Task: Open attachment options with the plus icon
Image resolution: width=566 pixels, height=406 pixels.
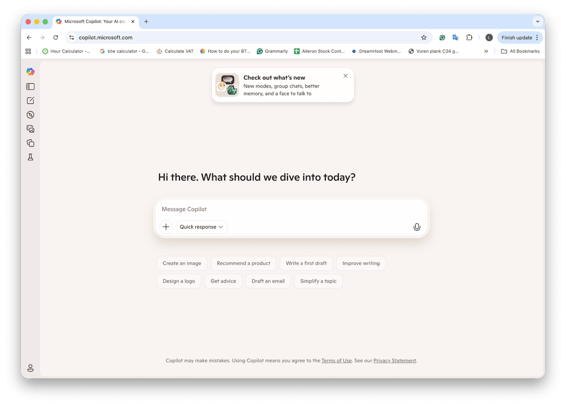Action: point(166,227)
